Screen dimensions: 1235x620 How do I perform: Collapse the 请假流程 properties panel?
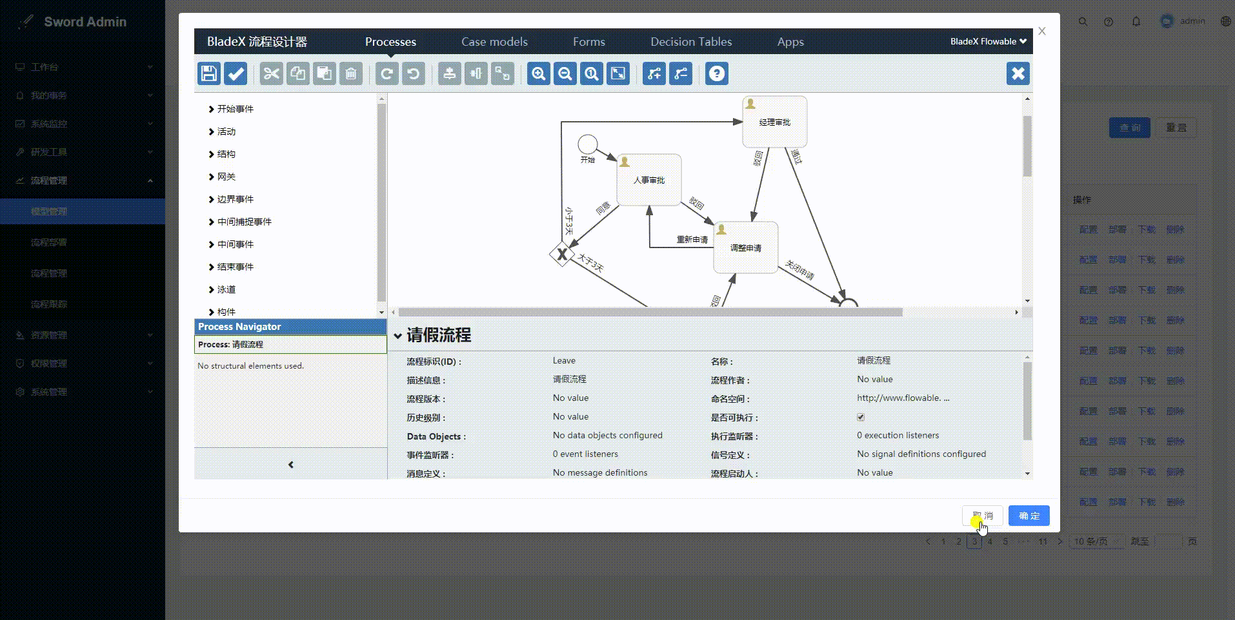point(398,336)
